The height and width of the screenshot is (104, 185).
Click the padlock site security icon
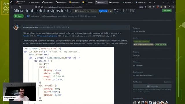tap(39, 7)
